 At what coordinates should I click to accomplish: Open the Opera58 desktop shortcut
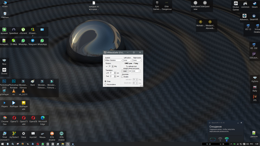(x=33, y=119)
